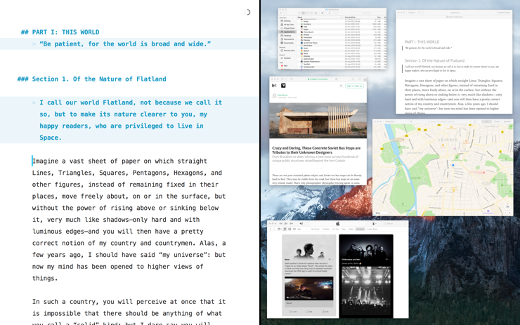Open the Muse video thumbnail in iTunes
The width and height of the screenshot is (520, 325).
pyautogui.click(x=308, y=289)
